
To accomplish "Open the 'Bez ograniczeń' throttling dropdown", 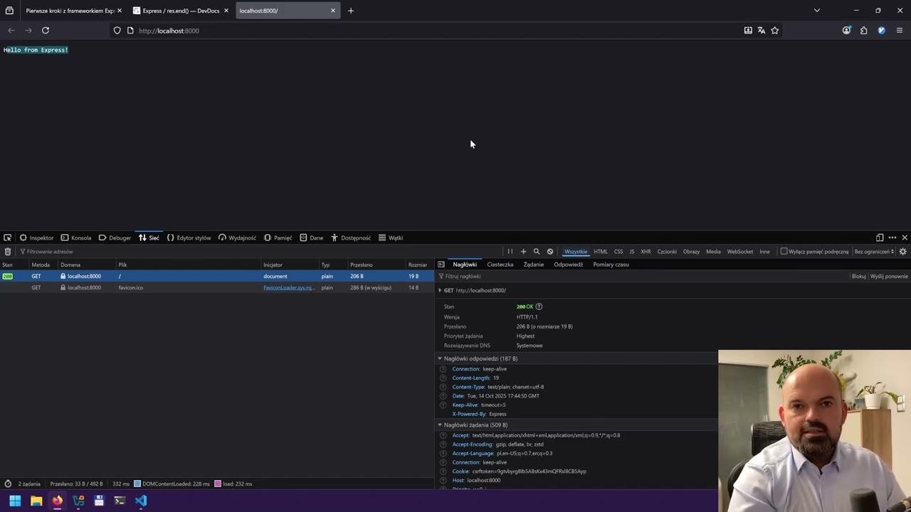I will coord(874,252).
